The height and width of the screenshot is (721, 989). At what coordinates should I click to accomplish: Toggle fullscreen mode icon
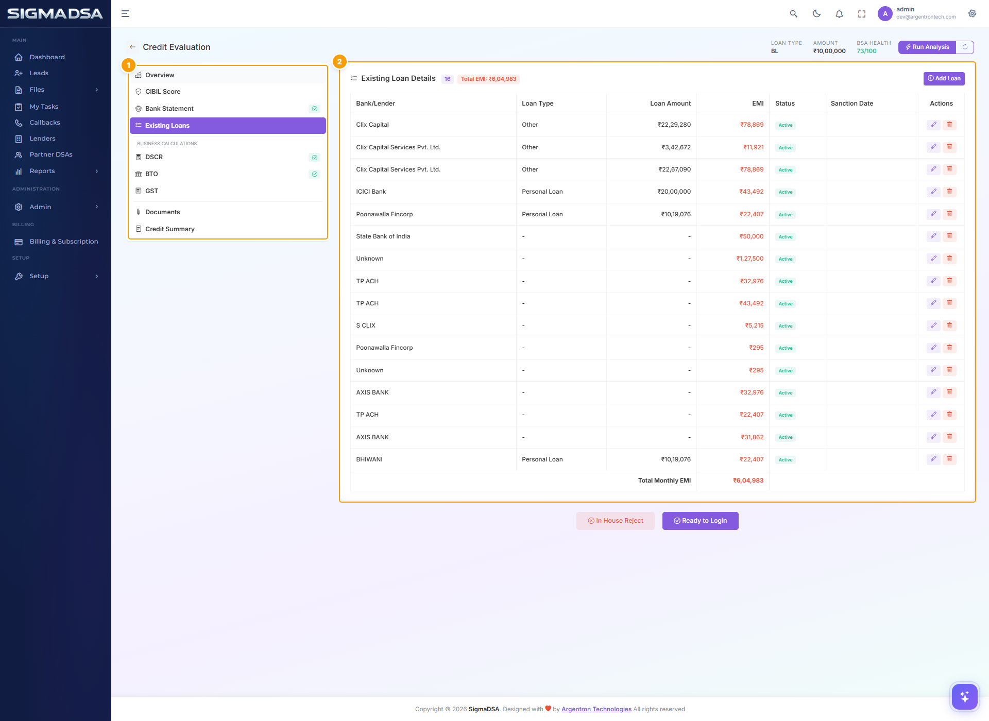click(862, 14)
